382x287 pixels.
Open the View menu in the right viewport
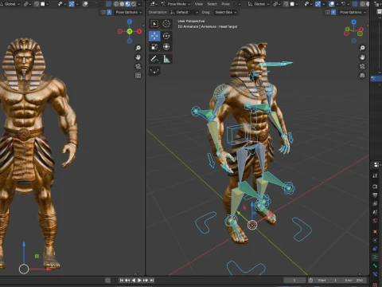pos(198,4)
